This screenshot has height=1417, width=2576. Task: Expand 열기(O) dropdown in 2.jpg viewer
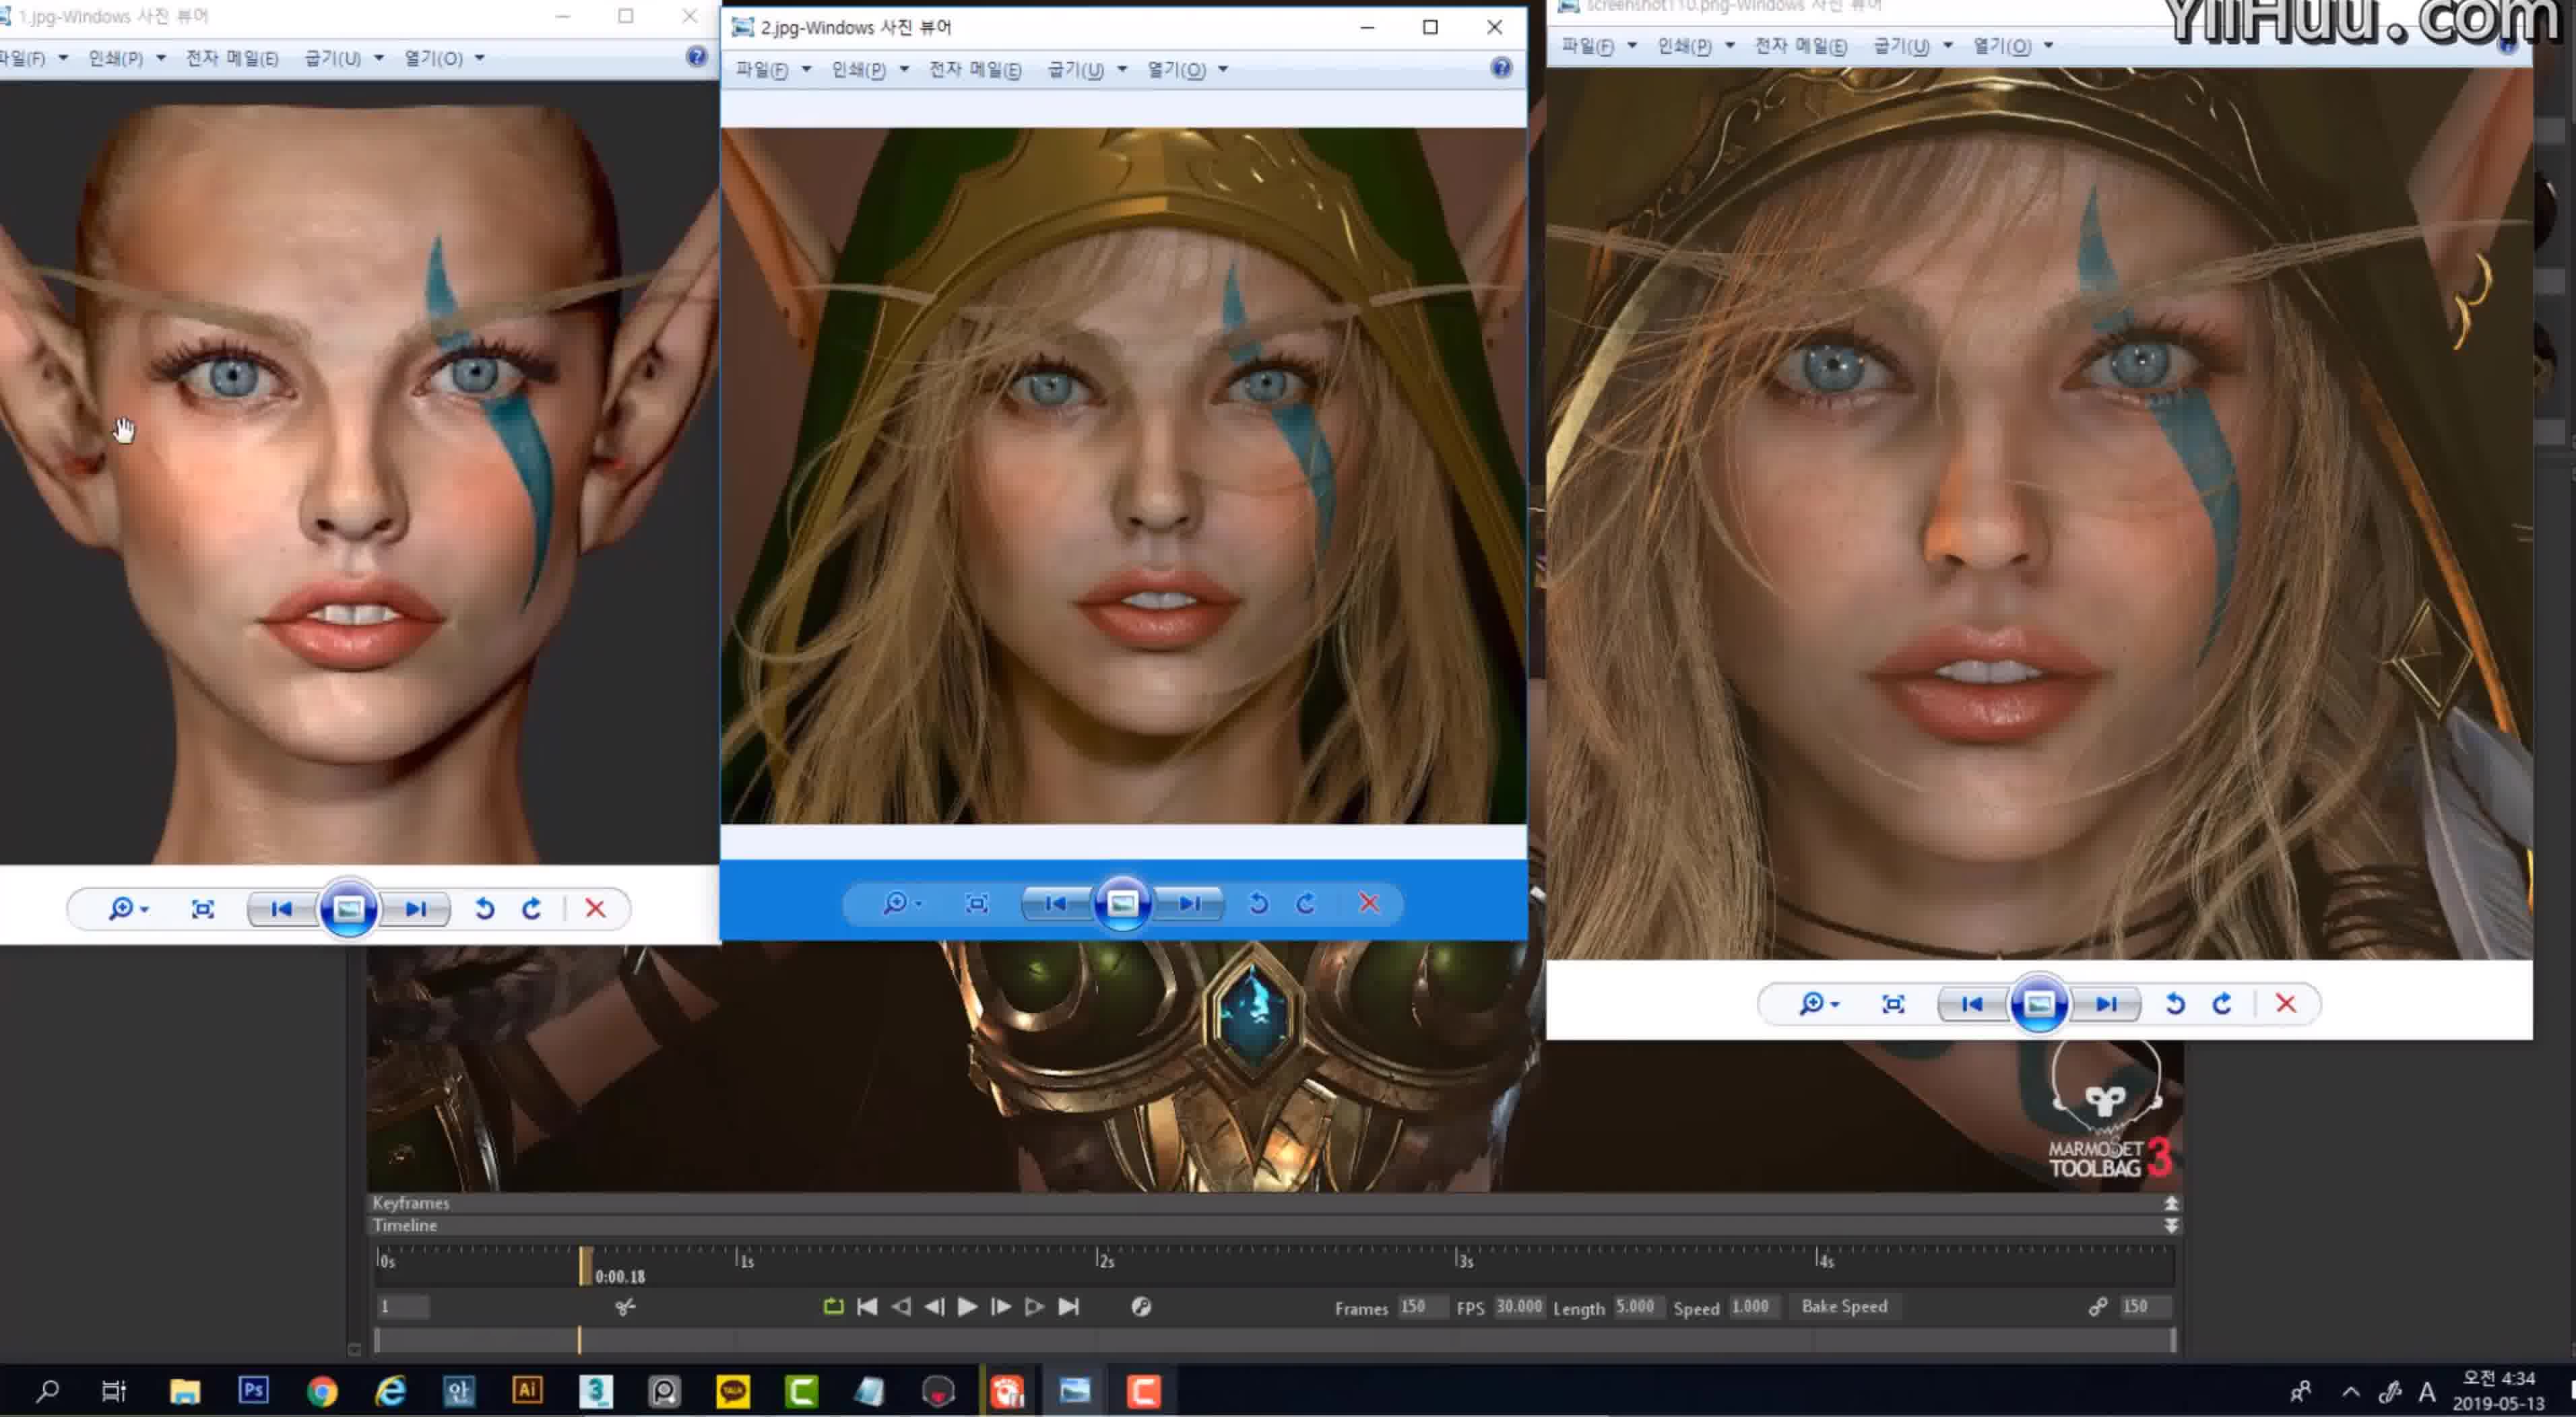coord(1223,69)
